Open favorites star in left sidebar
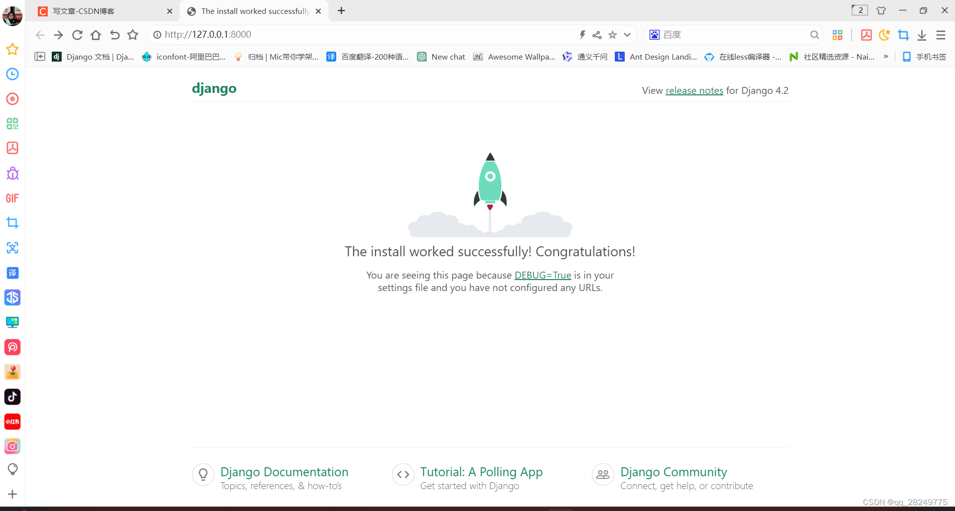 point(12,49)
